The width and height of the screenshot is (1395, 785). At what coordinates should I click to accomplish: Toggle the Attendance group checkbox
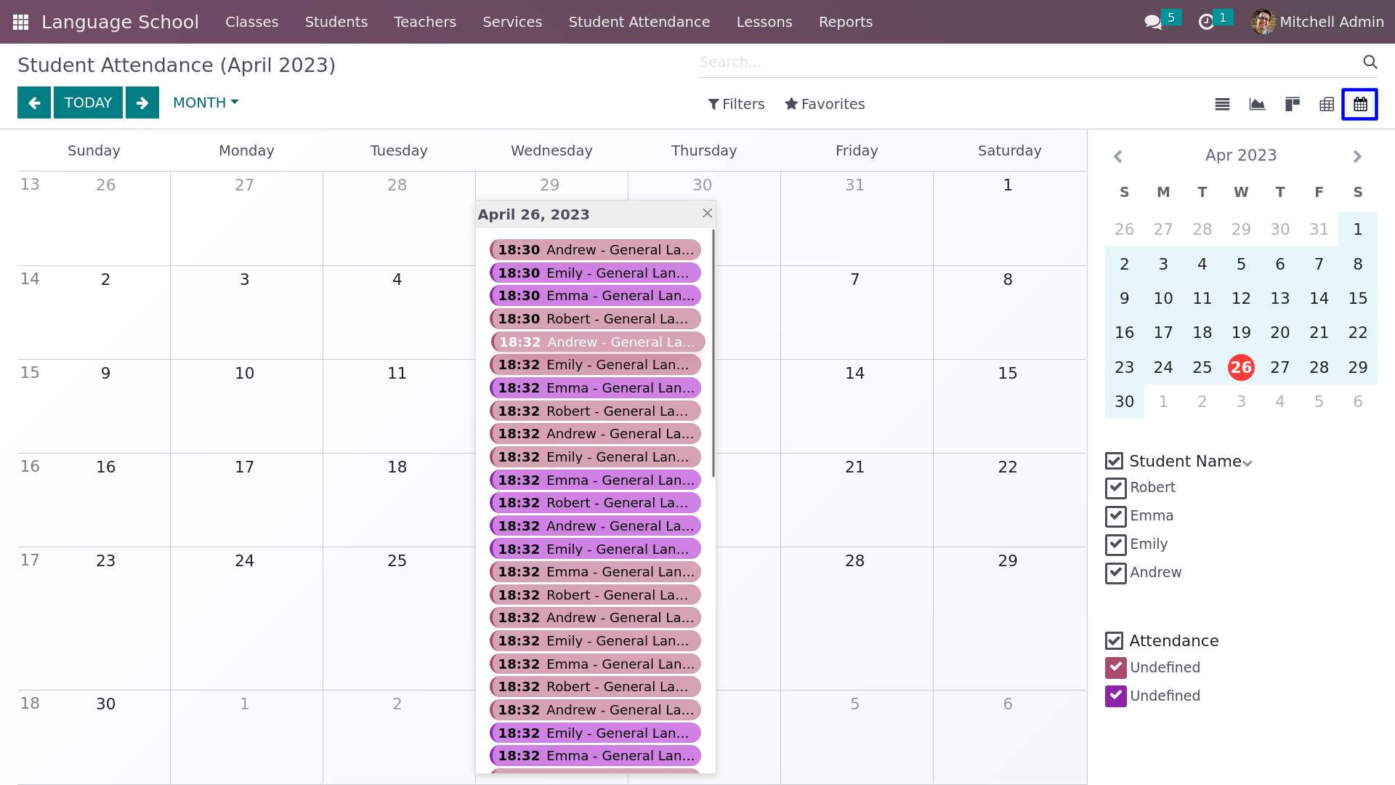pos(1114,640)
